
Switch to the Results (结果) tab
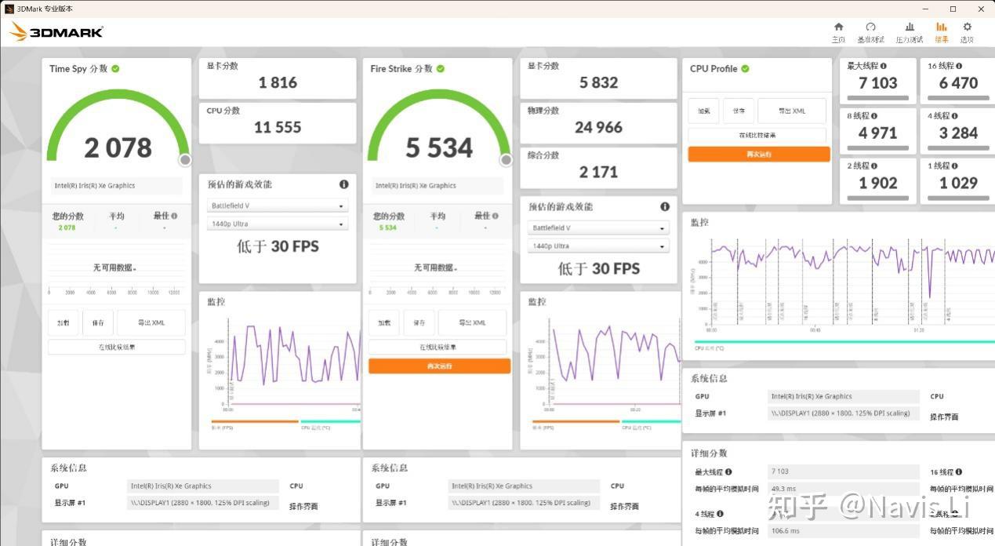pyautogui.click(x=941, y=31)
